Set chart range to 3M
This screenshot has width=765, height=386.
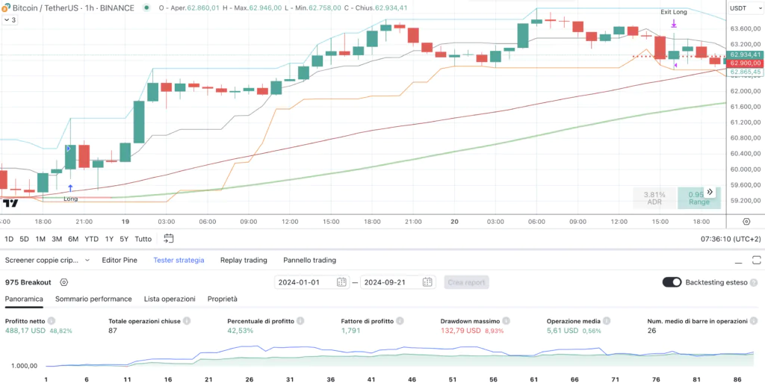(57, 239)
